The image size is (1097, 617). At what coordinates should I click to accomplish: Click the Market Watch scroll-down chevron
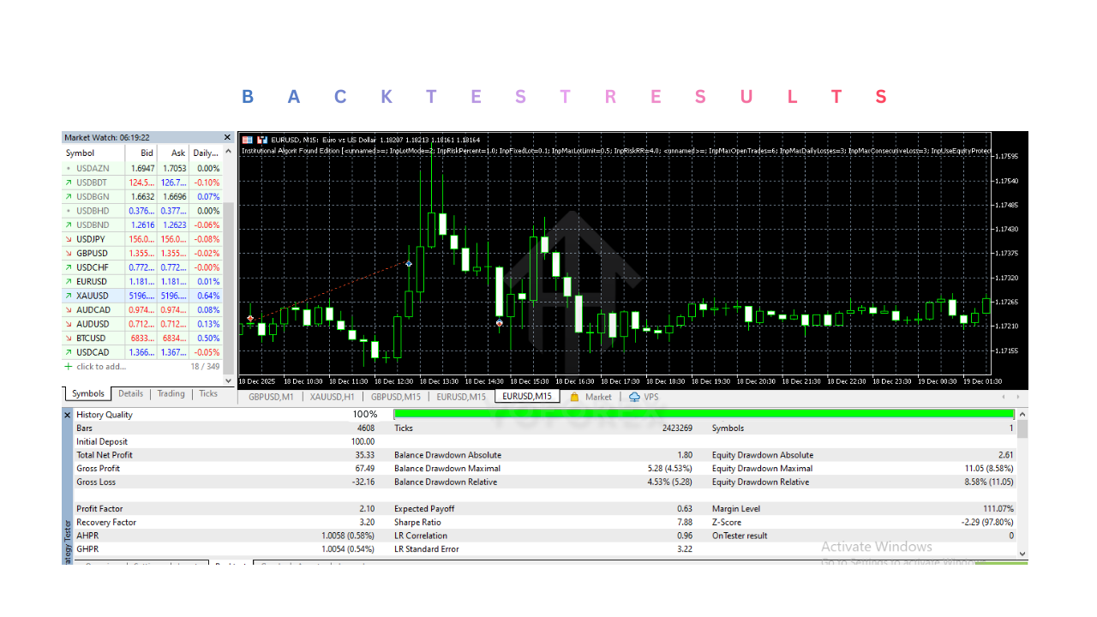[226, 380]
